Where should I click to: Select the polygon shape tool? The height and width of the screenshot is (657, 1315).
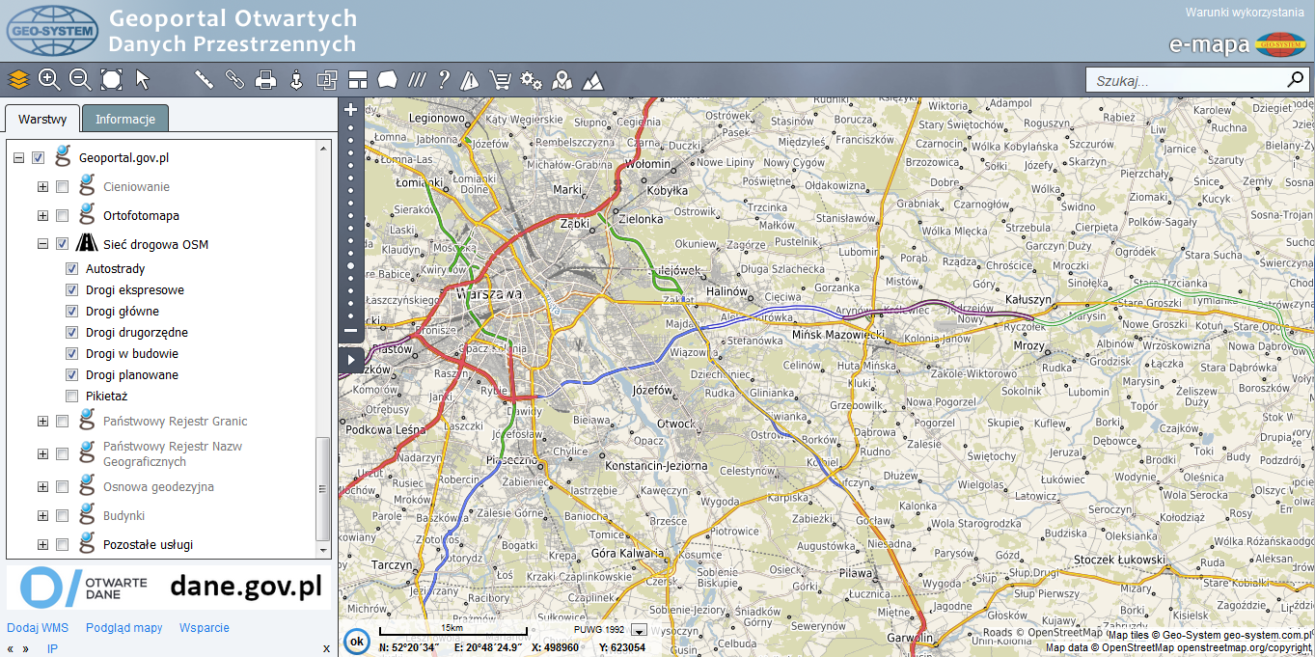(x=387, y=79)
